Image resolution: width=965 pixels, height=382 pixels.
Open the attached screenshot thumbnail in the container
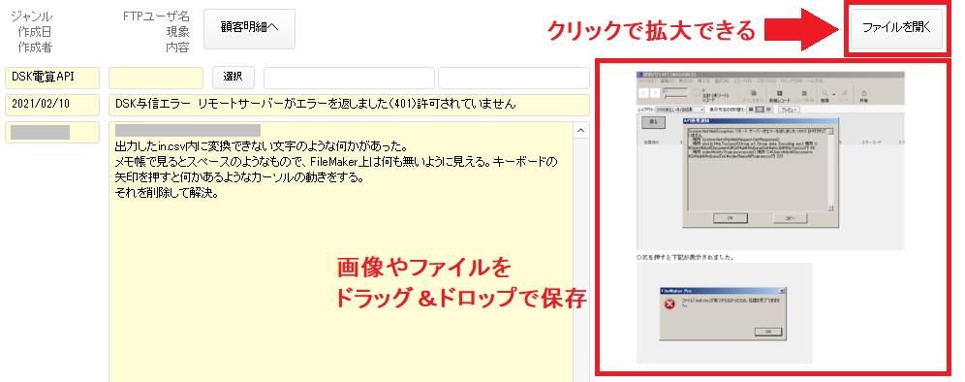[771, 216]
